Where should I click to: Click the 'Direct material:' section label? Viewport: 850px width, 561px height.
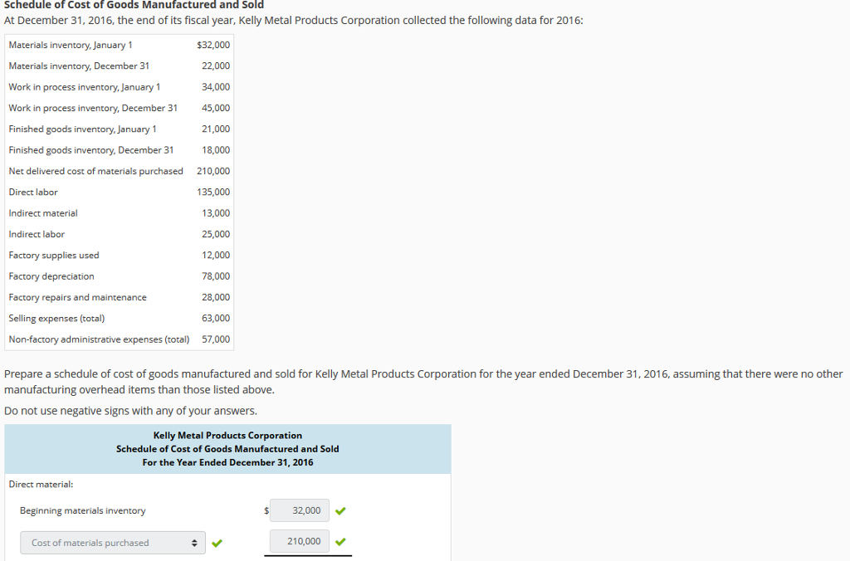[x=42, y=485]
